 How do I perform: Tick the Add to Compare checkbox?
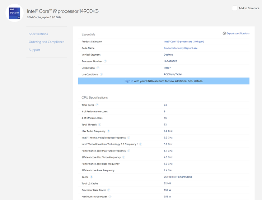point(234,8)
